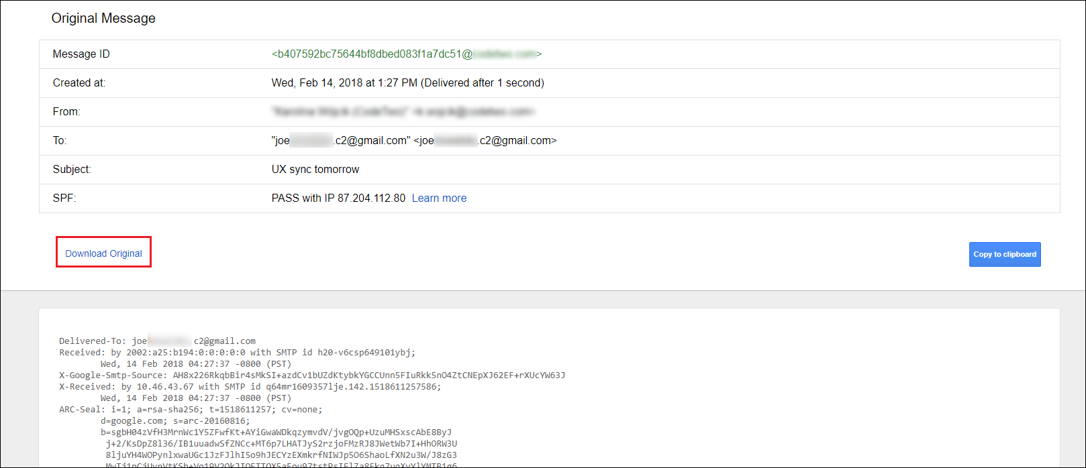Click the subject text UX sync tomorrow

[315, 169]
